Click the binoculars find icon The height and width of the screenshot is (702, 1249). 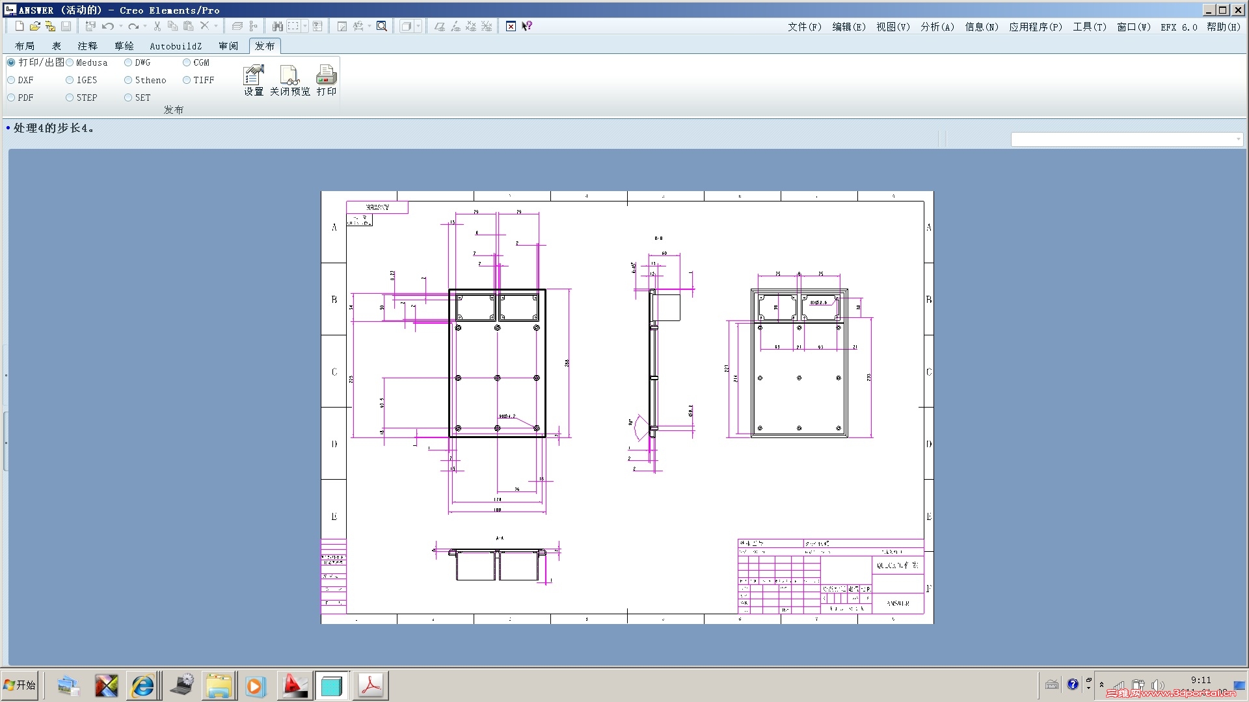(278, 26)
